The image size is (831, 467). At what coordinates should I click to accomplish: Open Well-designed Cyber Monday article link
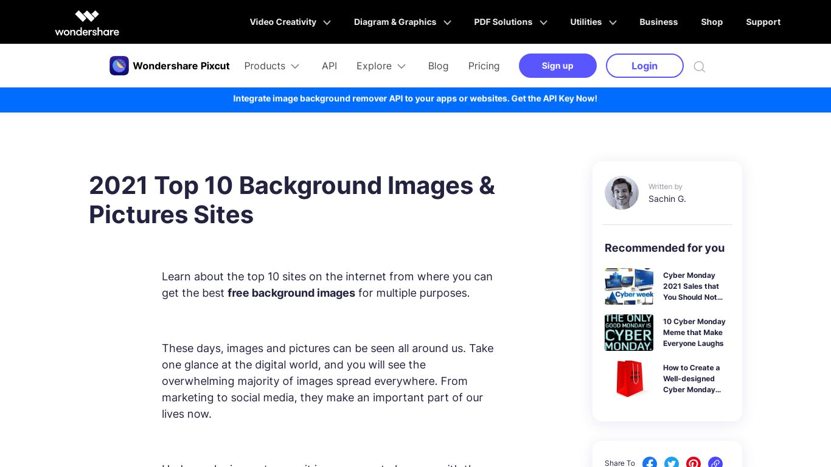click(x=692, y=379)
